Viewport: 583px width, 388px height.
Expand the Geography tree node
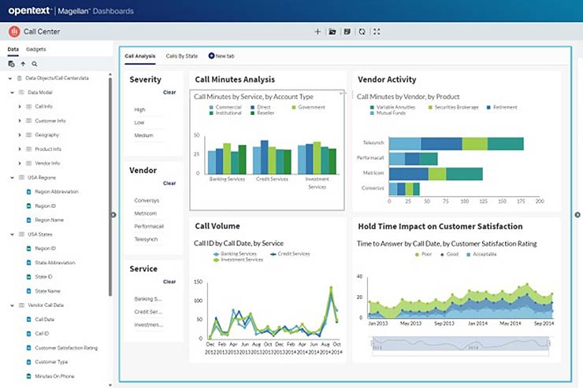[x=20, y=135]
